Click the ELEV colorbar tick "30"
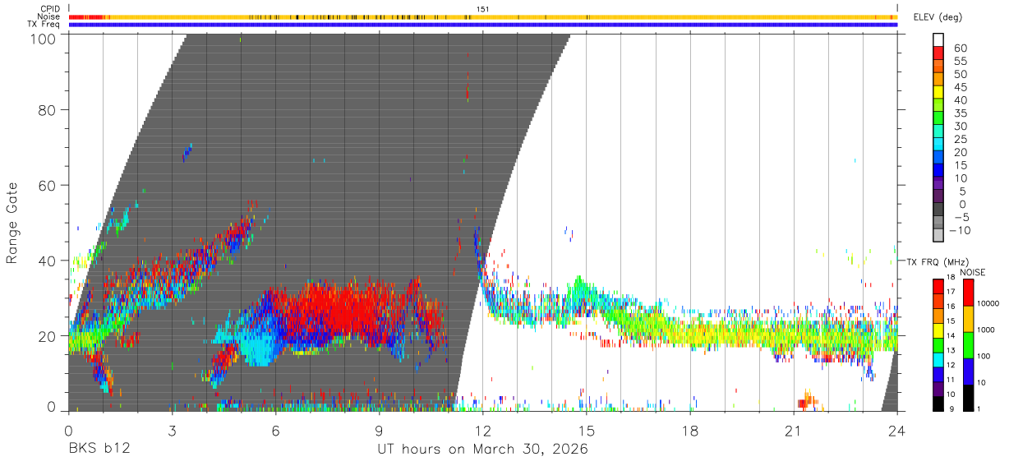 click(960, 126)
